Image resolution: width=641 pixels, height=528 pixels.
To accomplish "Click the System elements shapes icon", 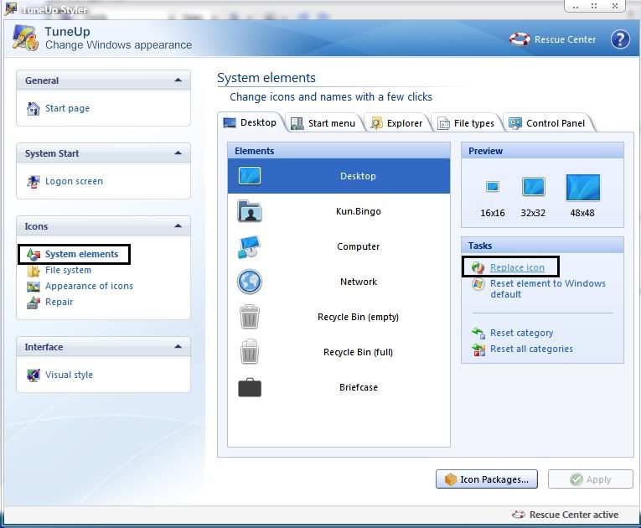I will pyautogui.click(x=34, y=254).
